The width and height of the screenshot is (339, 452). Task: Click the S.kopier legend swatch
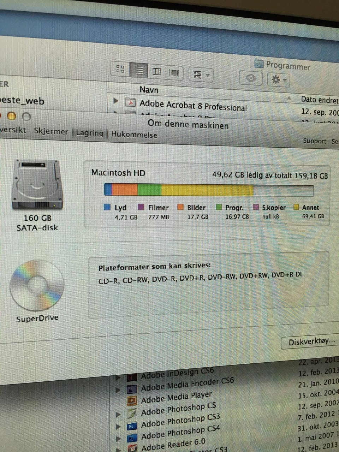pyautogui.click(x=256, y=207)
